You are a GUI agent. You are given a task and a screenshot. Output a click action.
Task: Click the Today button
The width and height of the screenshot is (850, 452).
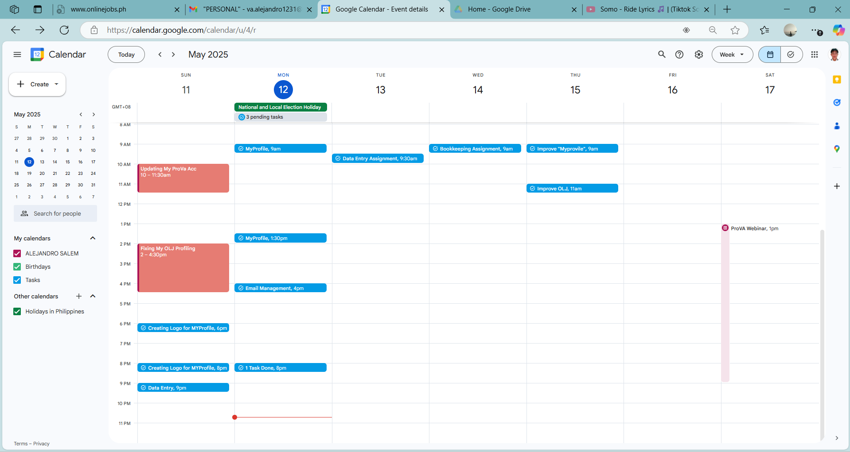126,54
